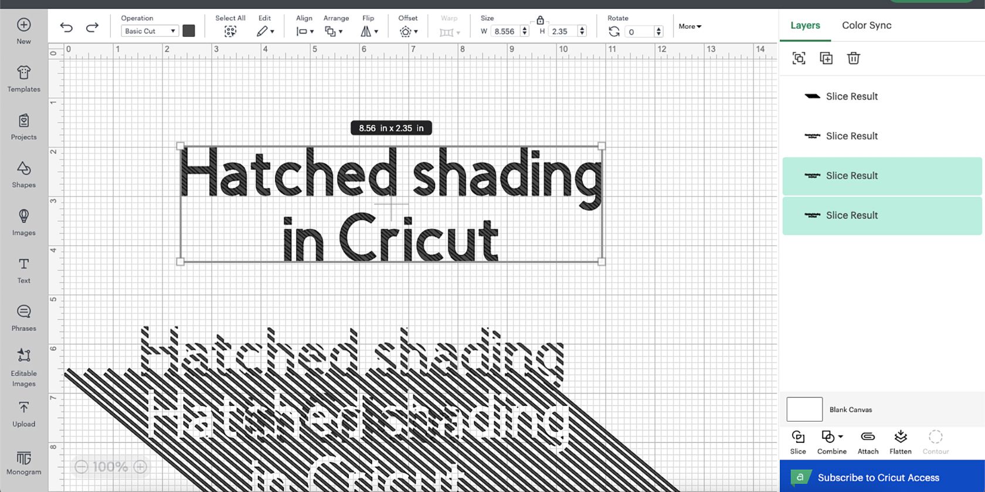The height and width of the screenshot is (492, 985).
Task: Duplicate the selected layers
Action: tap(826, 58)
